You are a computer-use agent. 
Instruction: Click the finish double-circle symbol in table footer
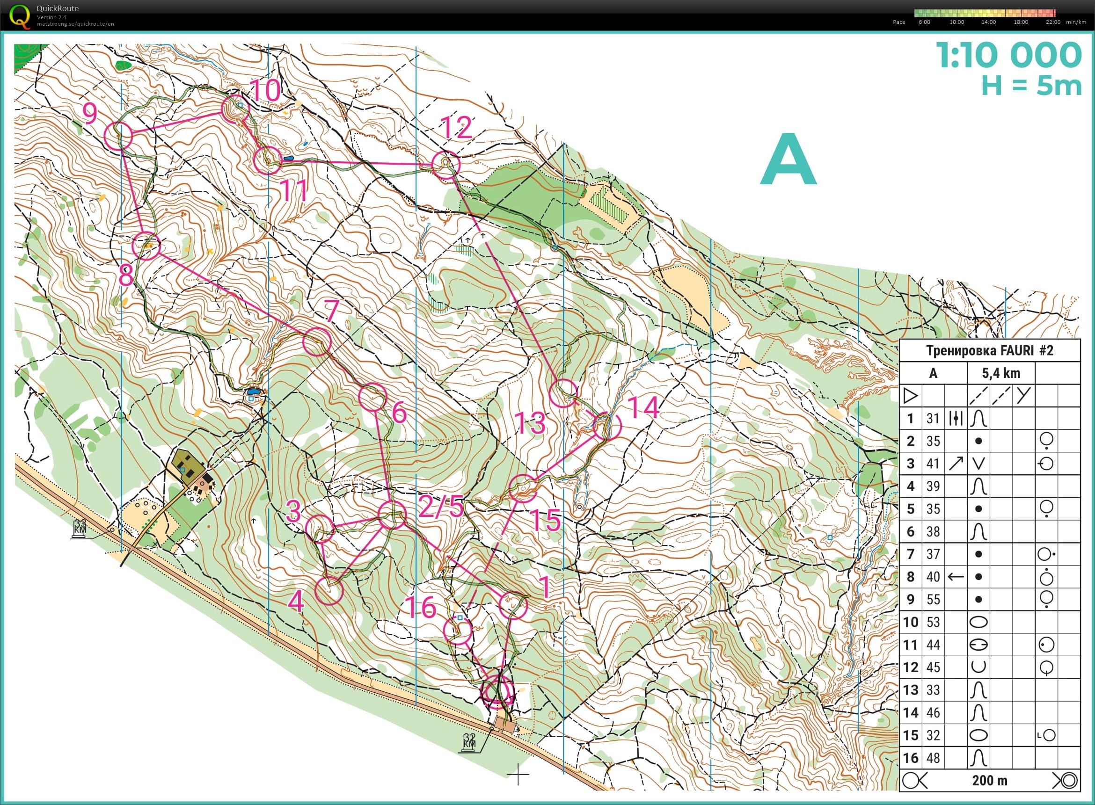pyautogui.click(x=1068, y=781)
